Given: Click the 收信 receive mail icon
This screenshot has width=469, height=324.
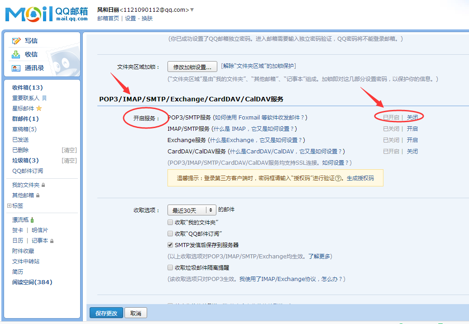Looking at the screenshot, I should (16, 54).
